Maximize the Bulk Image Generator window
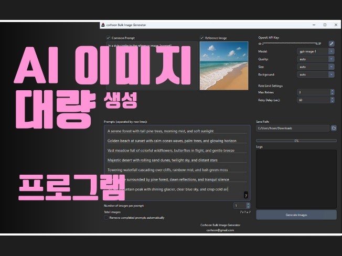Viewport: 342px width, 256px height. click(325, 25)
